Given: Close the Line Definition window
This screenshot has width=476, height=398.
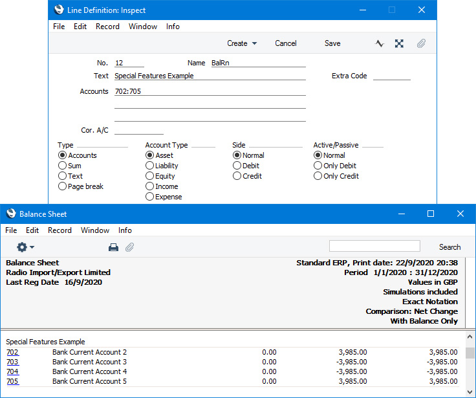Looking at the screenshot, I should (422, 10).
